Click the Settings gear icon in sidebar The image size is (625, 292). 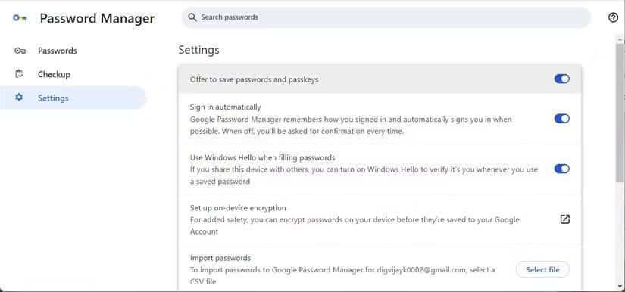19,97
